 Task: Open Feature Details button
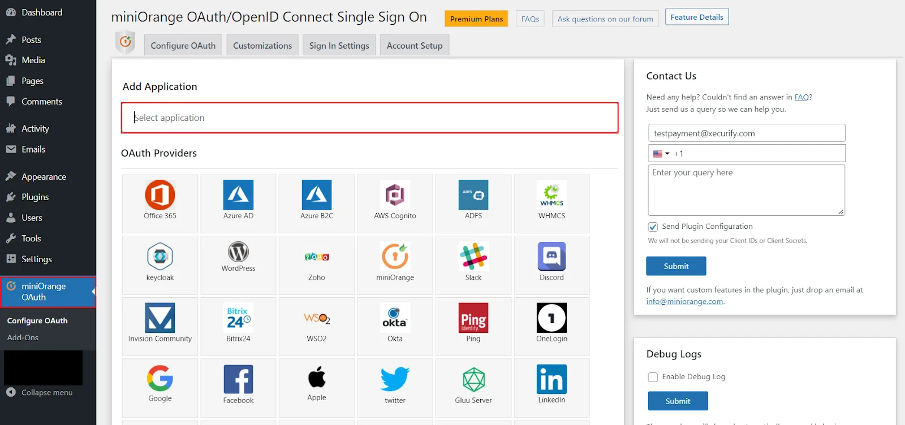(x=697, y=17)
